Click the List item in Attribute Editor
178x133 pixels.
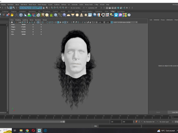(x=151, y=20)
